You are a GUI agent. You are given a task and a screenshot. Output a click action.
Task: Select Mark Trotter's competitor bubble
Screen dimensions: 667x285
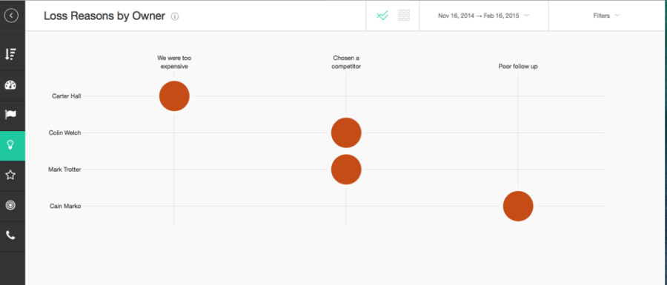(x=346, y=170)
